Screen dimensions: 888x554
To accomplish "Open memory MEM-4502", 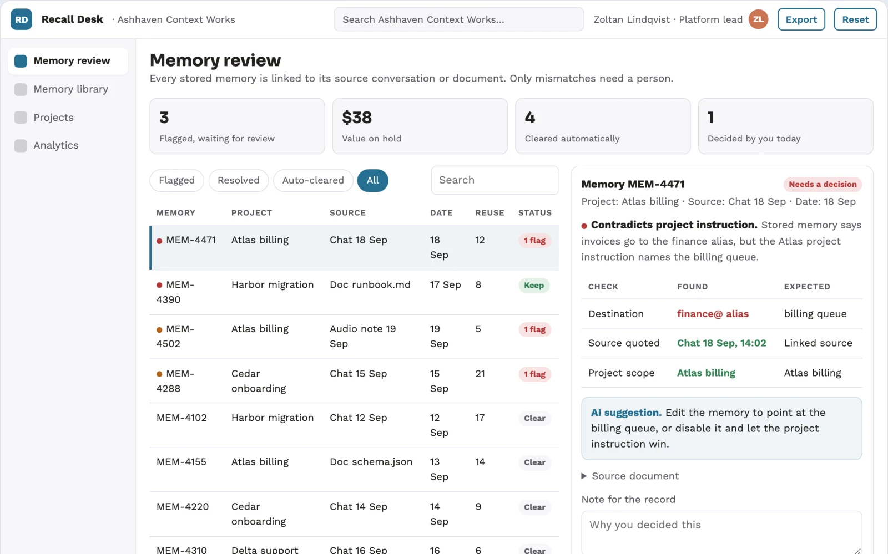I will [355, 337].
